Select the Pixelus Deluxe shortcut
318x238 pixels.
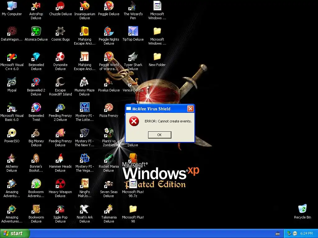click(109, 82)
